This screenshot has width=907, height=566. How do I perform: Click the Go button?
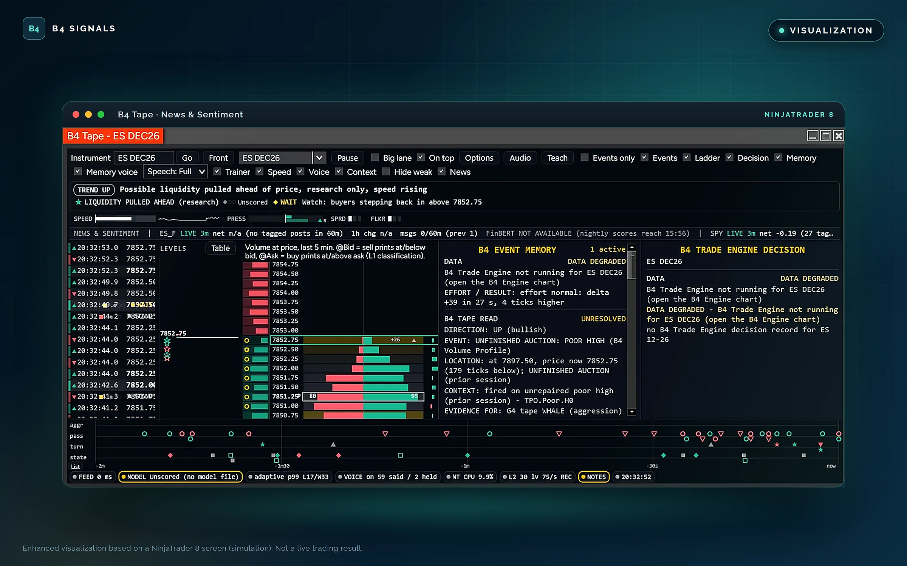point(187,158)
